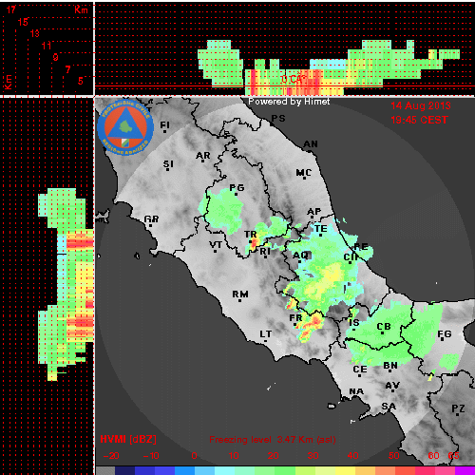Click the AV city label on the map
This screenshot has height=475, width=475.
(x=392, y=386)
